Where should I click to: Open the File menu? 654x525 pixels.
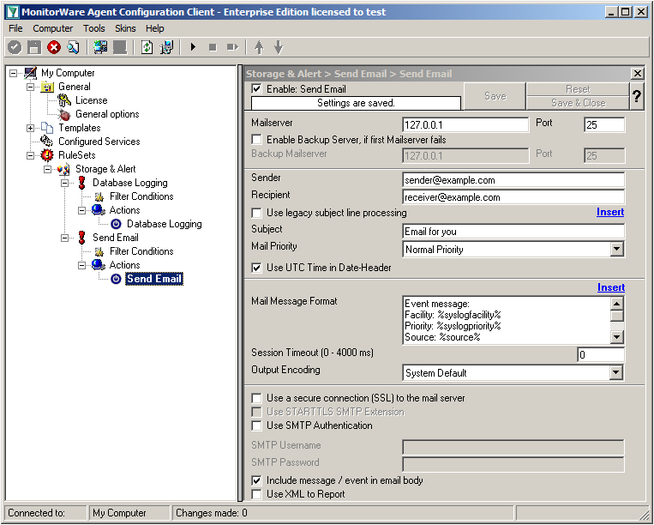coord(15,28)
